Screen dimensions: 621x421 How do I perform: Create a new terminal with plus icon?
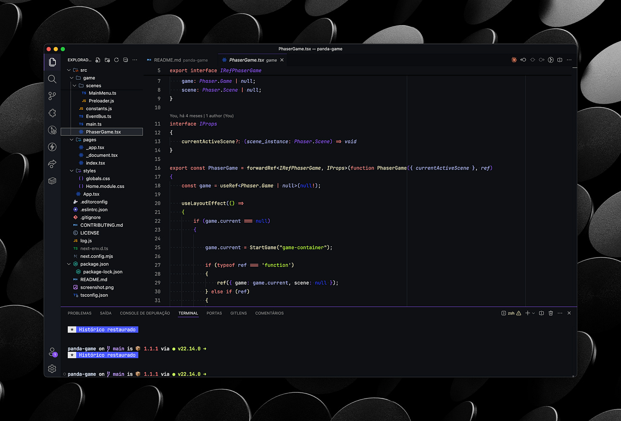tap(528, 313)
